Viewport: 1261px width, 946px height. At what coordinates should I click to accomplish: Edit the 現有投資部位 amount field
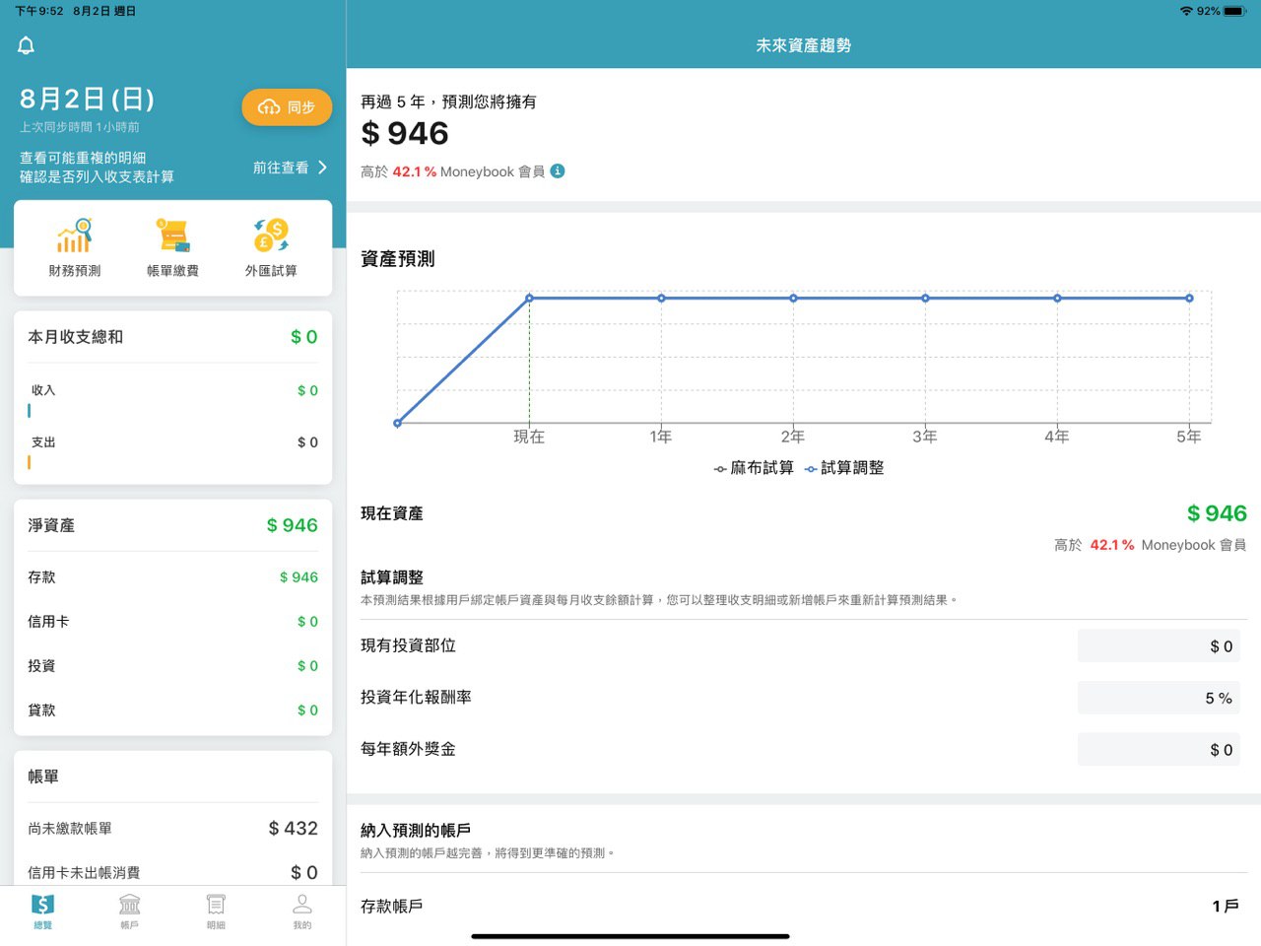click(x=1159, y=646)
